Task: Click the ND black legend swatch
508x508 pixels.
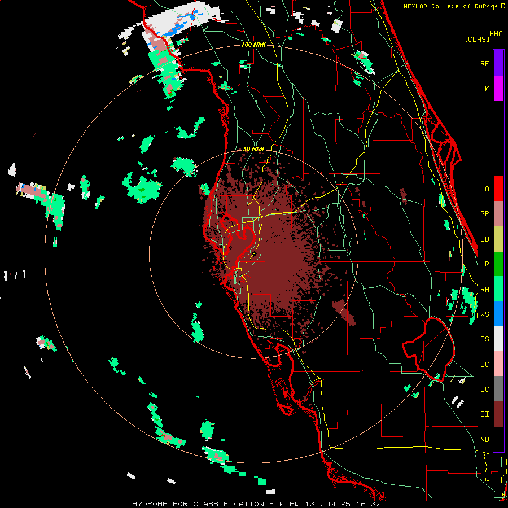Action: point(498,439)
